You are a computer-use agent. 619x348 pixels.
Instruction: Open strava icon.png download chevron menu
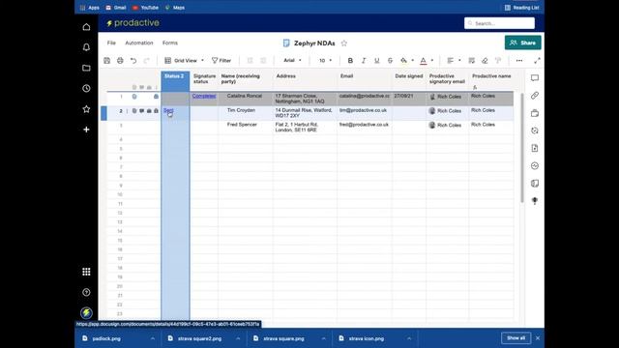point(409,338)
